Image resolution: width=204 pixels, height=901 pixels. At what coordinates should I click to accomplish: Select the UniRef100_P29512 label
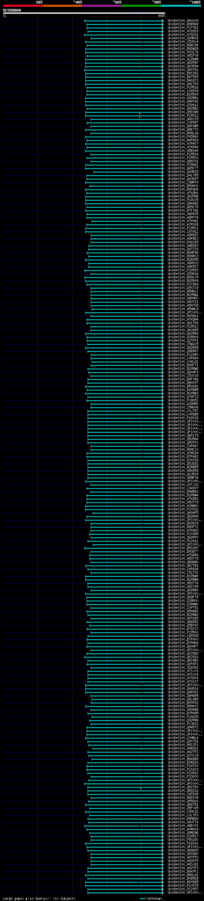coord(183,115)
